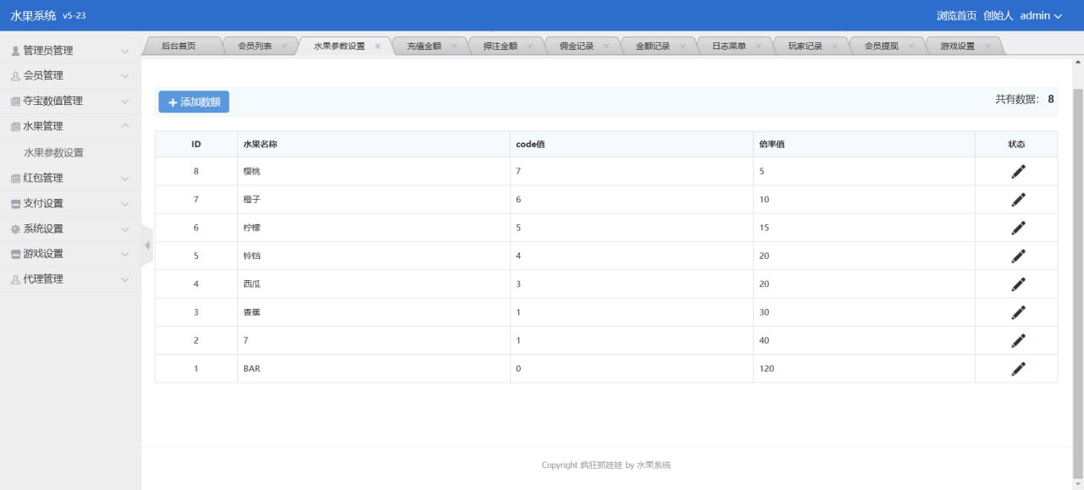Edit the 樱桃 row with pencil icon

tap(1018, 172)
